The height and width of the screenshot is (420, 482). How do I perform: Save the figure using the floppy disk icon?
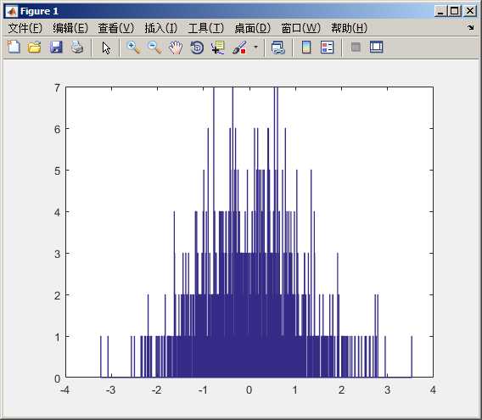tap(56, 48)
